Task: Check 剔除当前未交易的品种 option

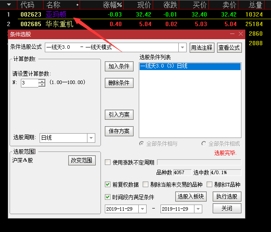Action: pos(146,185)
